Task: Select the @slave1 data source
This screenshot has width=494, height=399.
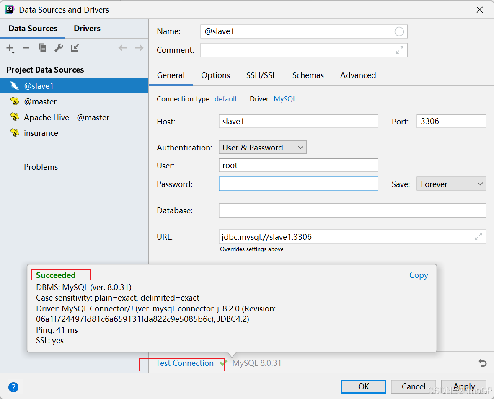Action: [x=74, y=86]
